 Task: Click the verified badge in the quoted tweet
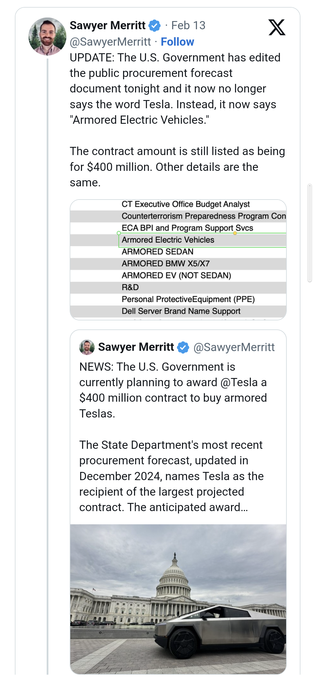tap(183, 347)
